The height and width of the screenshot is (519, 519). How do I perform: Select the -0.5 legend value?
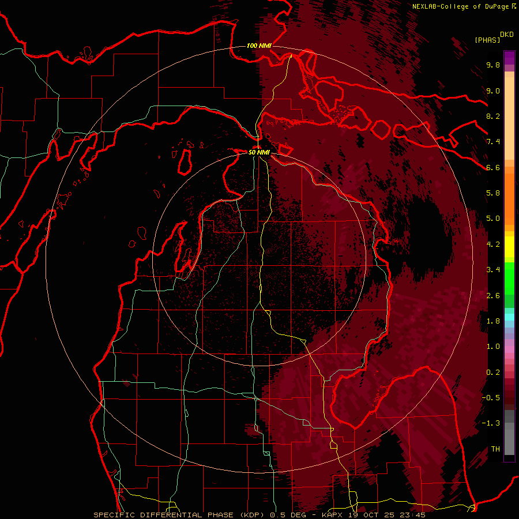click(x=491, y=398)
